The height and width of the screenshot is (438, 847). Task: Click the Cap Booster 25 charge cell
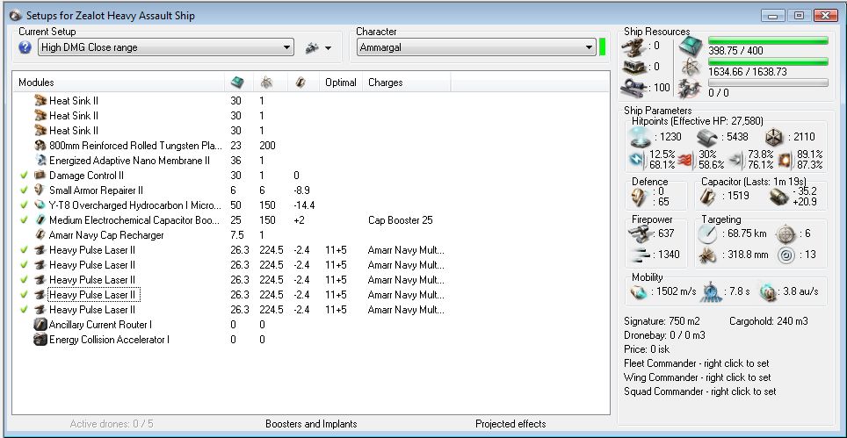pyautogui.click(x=401, y=220)
